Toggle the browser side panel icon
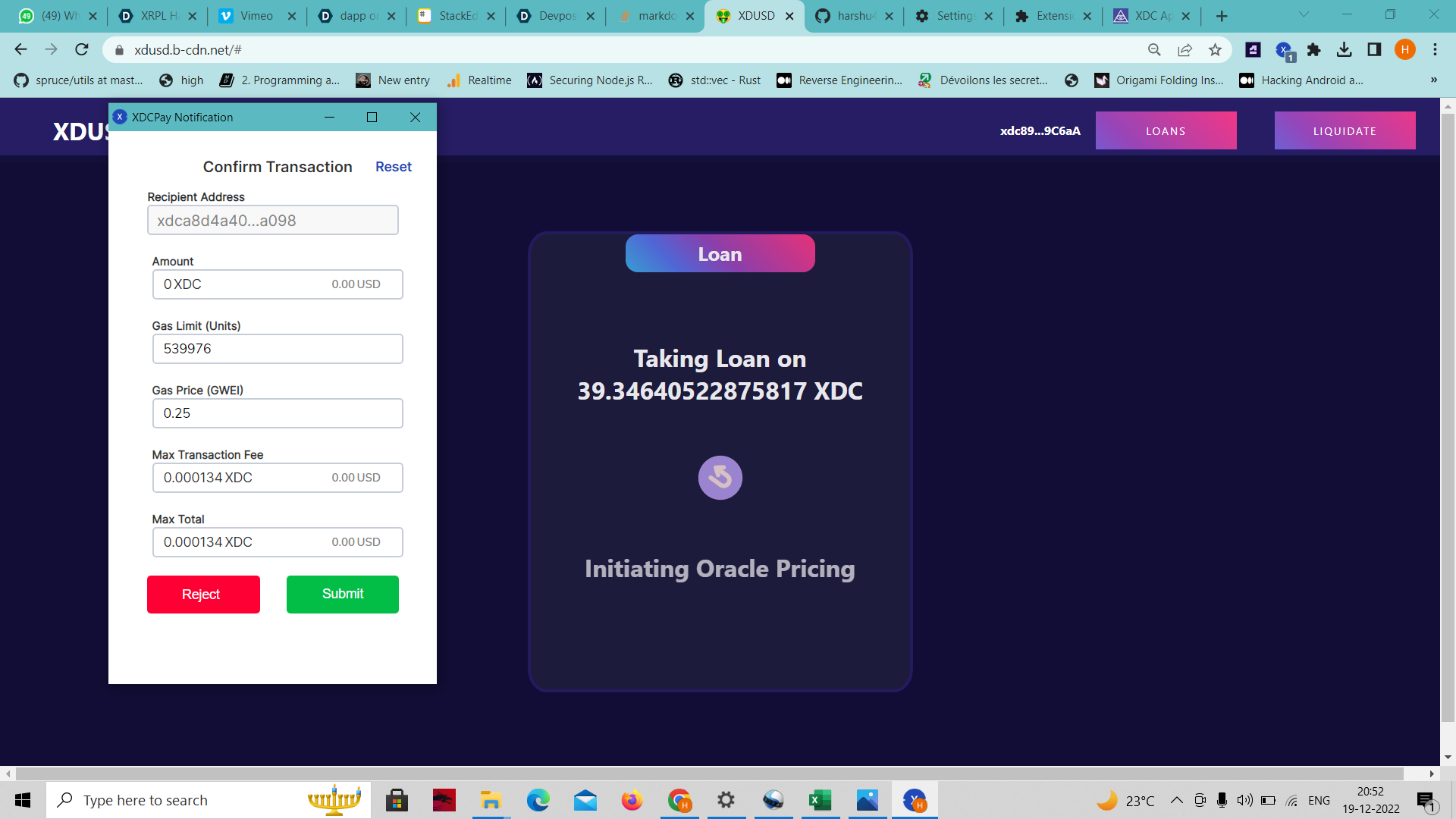1456x819 pixels. click(1374, 50)
